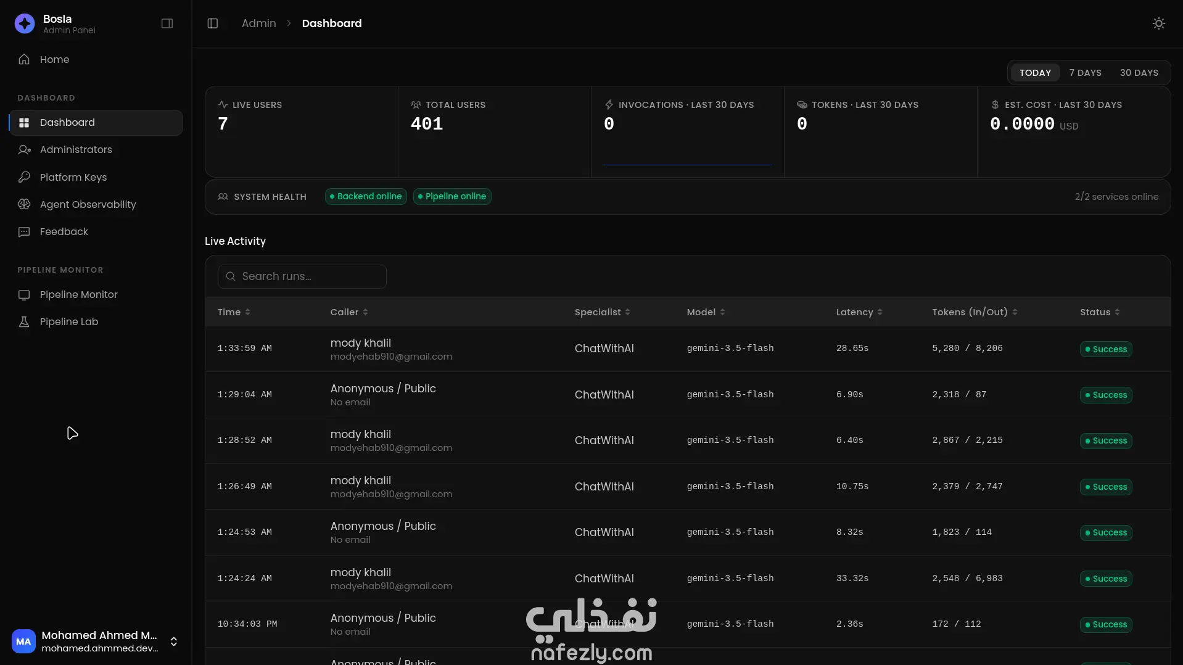Click the Admin breadcrumb link
The image size is (1183, 665).
click(258, 23)
